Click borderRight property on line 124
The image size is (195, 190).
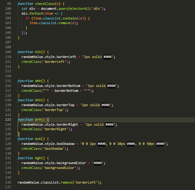[x=67, y=124]
